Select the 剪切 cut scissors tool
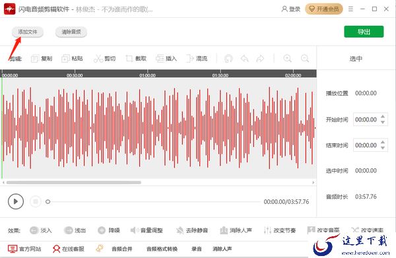 [104, 59]
